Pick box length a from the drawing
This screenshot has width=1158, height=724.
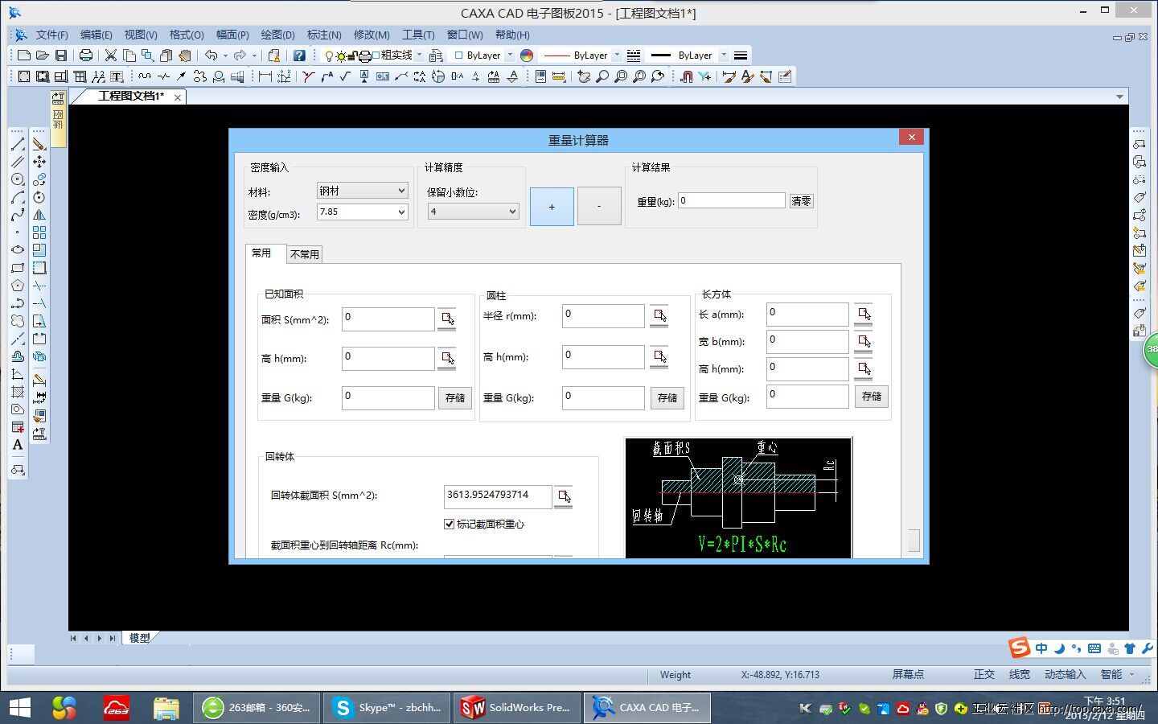864,314
